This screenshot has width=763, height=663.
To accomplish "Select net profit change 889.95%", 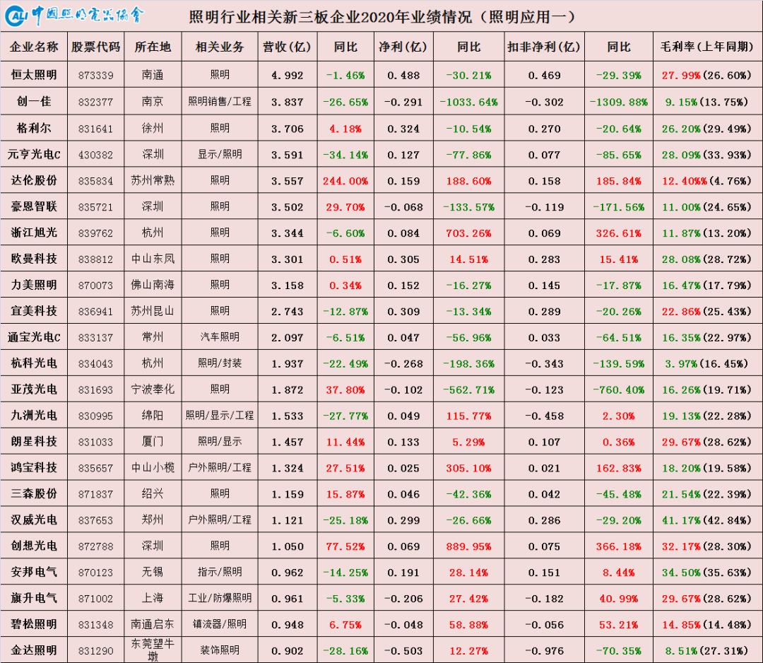I will coord(468,546).
